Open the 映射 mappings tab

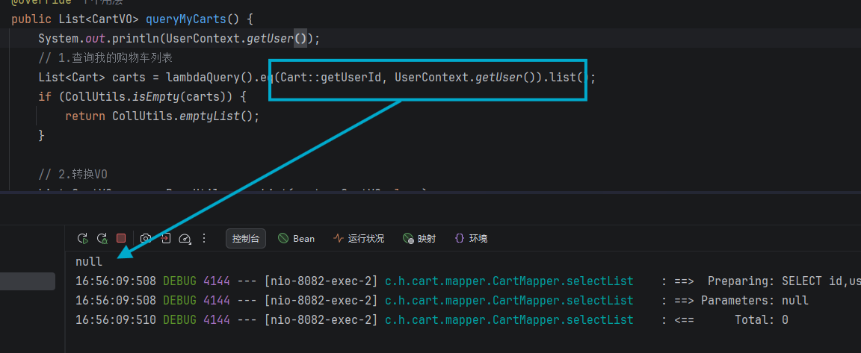[419, 238]
